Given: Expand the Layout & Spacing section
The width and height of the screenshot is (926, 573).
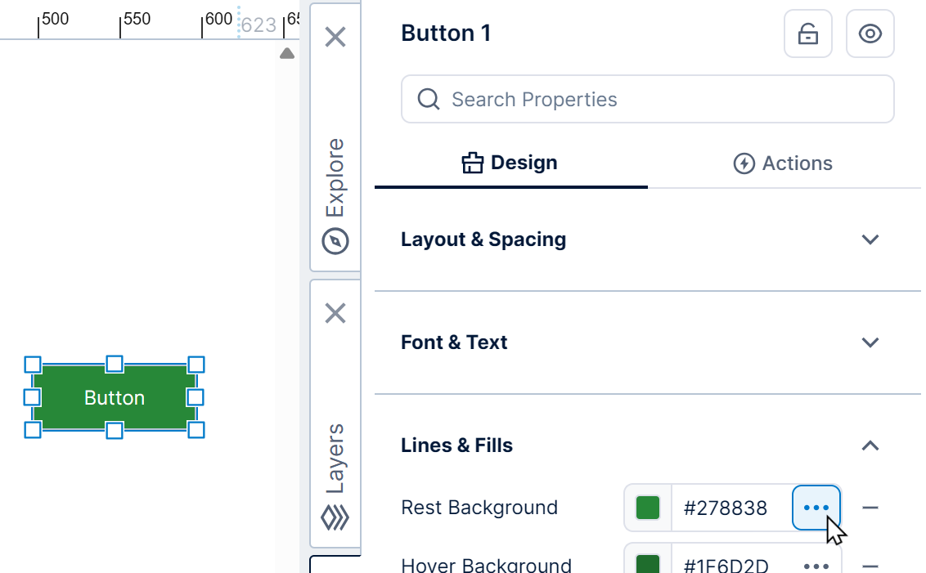Looking at the screenshot, I should [x=870, y=239].
